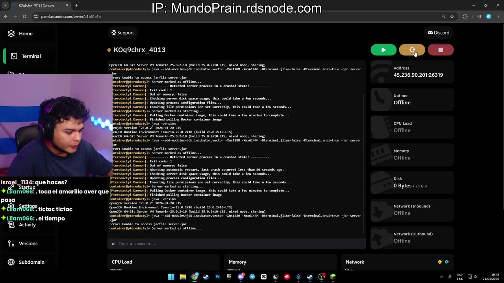Copy the server address 45.236.90.201:26319

pyautogui.click(x=418, y=75)
